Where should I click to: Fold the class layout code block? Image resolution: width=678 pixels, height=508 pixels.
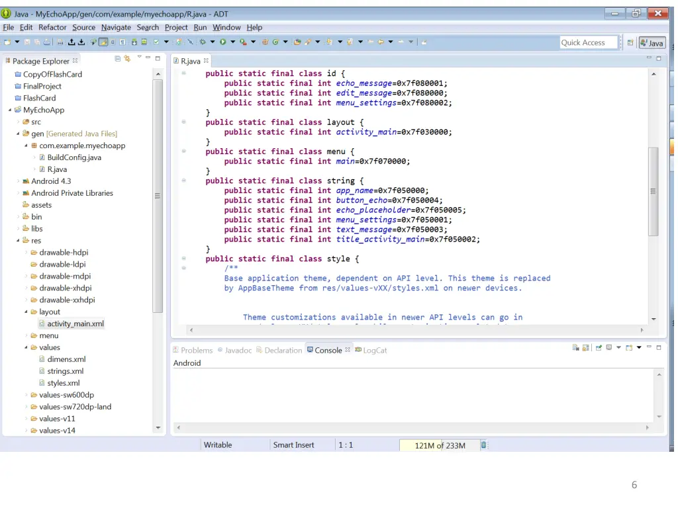pos(184,122)
